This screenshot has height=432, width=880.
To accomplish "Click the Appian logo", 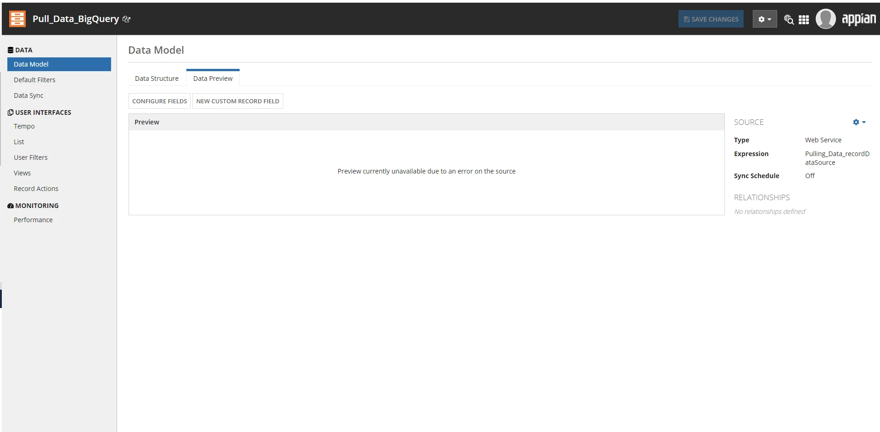I will tap(859, 19).
